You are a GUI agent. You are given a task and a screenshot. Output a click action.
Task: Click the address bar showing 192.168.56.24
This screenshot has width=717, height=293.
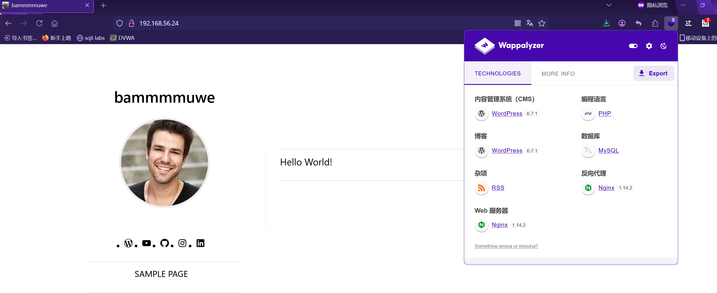(x=315, y=23)
